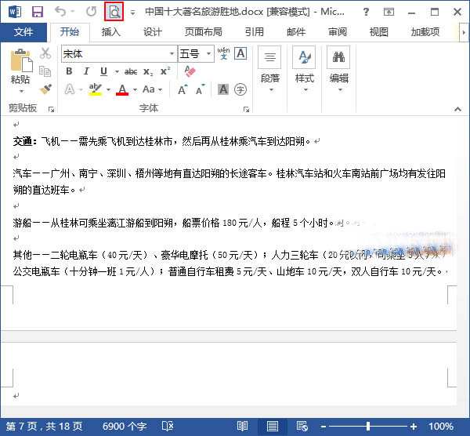
Task: Grow the font size
Action: point(183,89)
